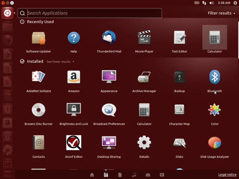
Task: Open the Backup application
Action: [180, 77]
